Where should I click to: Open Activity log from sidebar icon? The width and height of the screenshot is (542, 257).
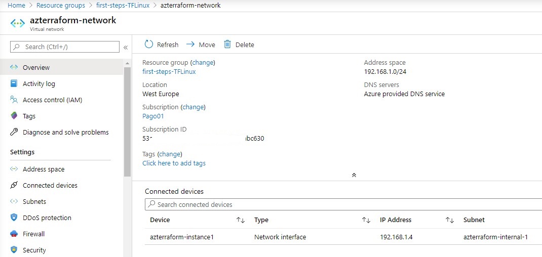14,84
